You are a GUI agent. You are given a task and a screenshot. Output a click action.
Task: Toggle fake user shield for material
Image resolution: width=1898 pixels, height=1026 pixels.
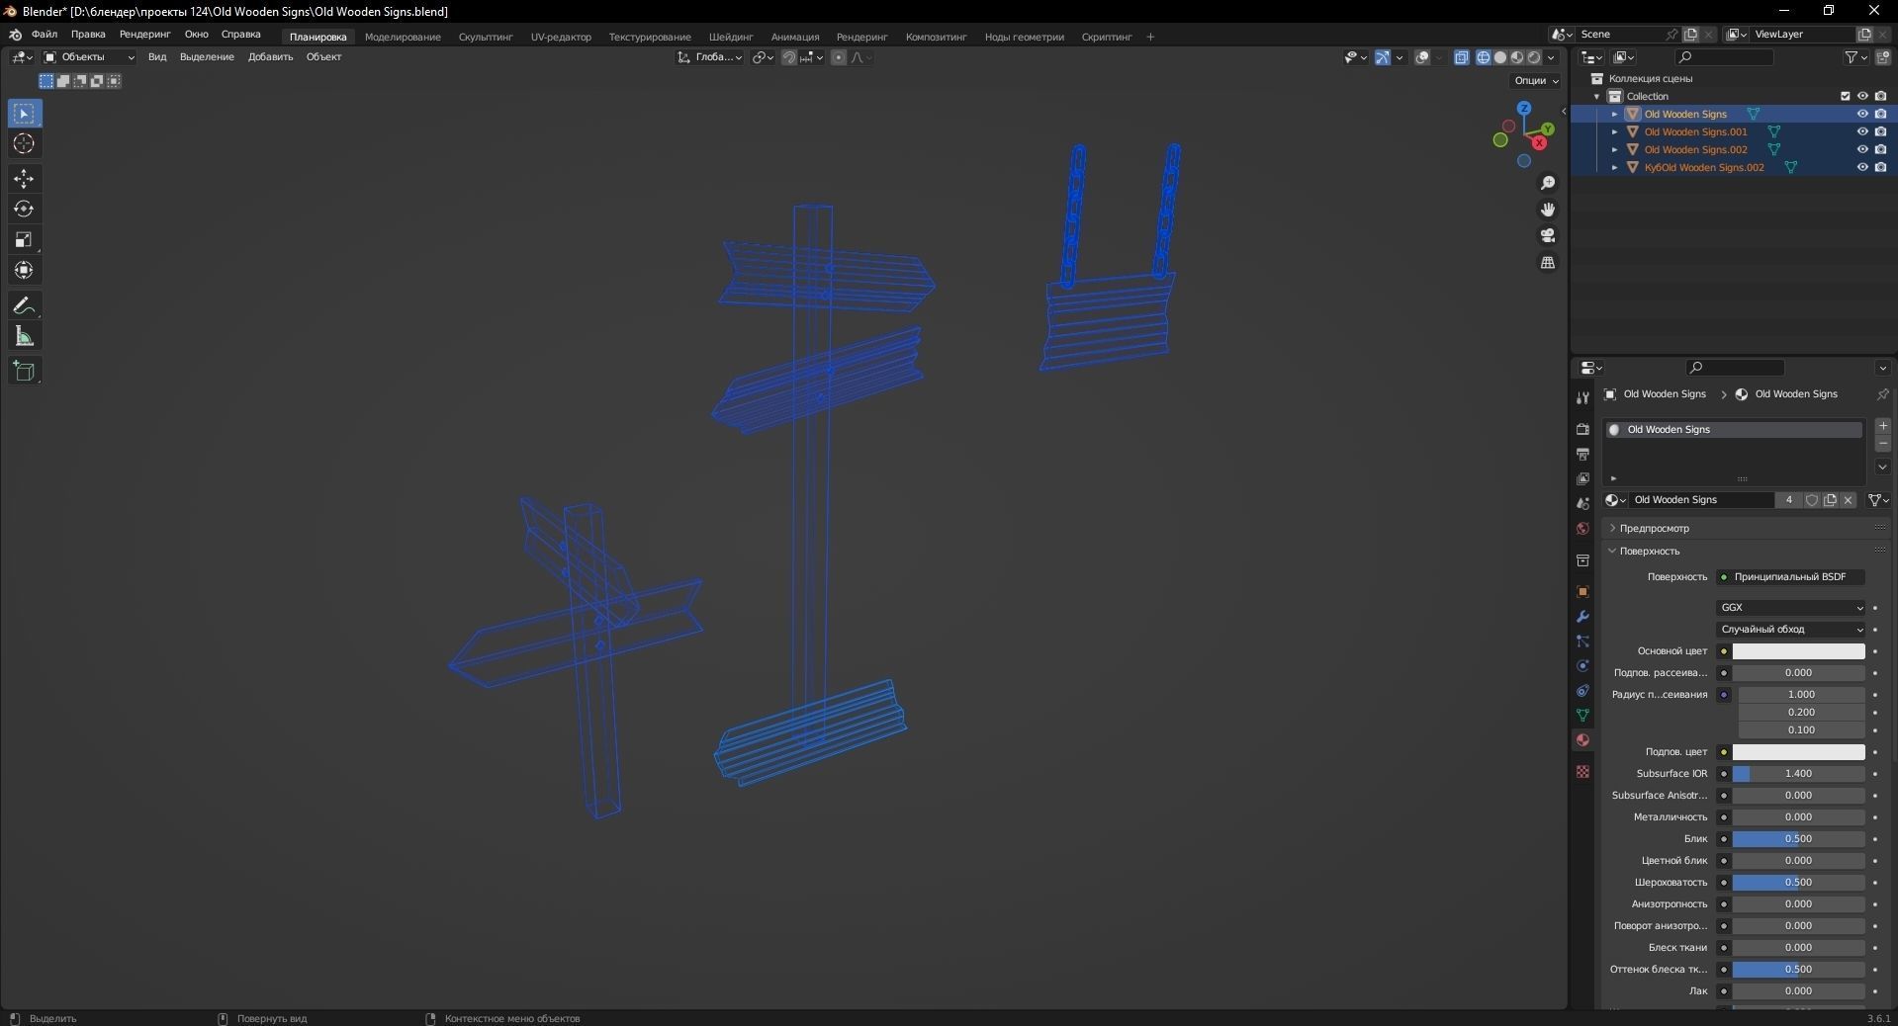(1812, 500)
